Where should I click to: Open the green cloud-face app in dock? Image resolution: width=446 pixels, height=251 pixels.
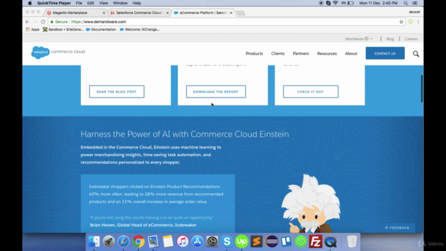click(x=301, y=241)
